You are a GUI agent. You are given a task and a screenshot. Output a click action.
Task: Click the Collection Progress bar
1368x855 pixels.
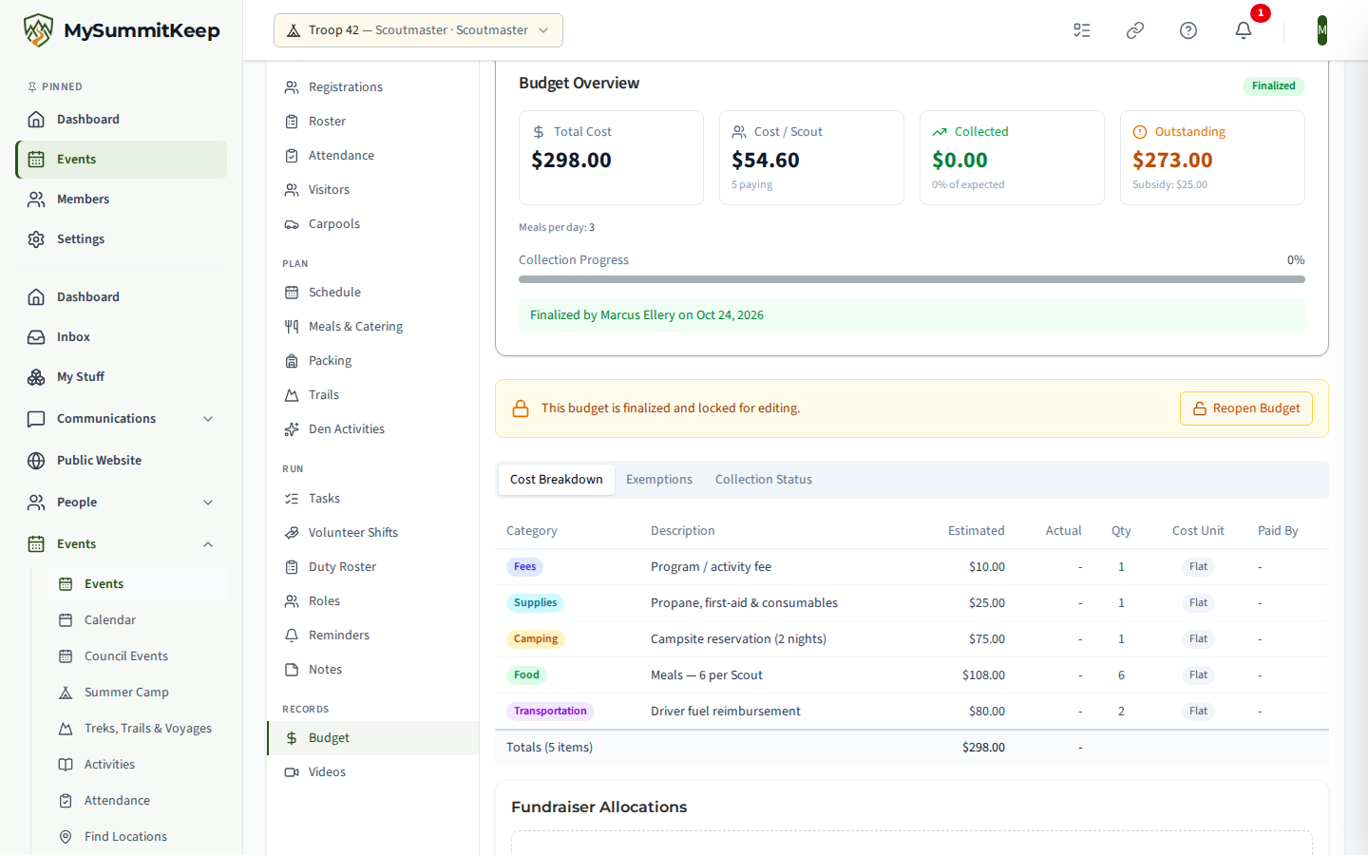(x=912, y=279)
